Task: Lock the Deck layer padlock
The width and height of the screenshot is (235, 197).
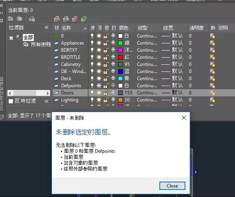Action: (106, 79)
